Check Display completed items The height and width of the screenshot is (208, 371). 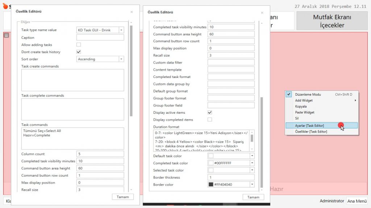pyautogui.click(x=210, y=120)
